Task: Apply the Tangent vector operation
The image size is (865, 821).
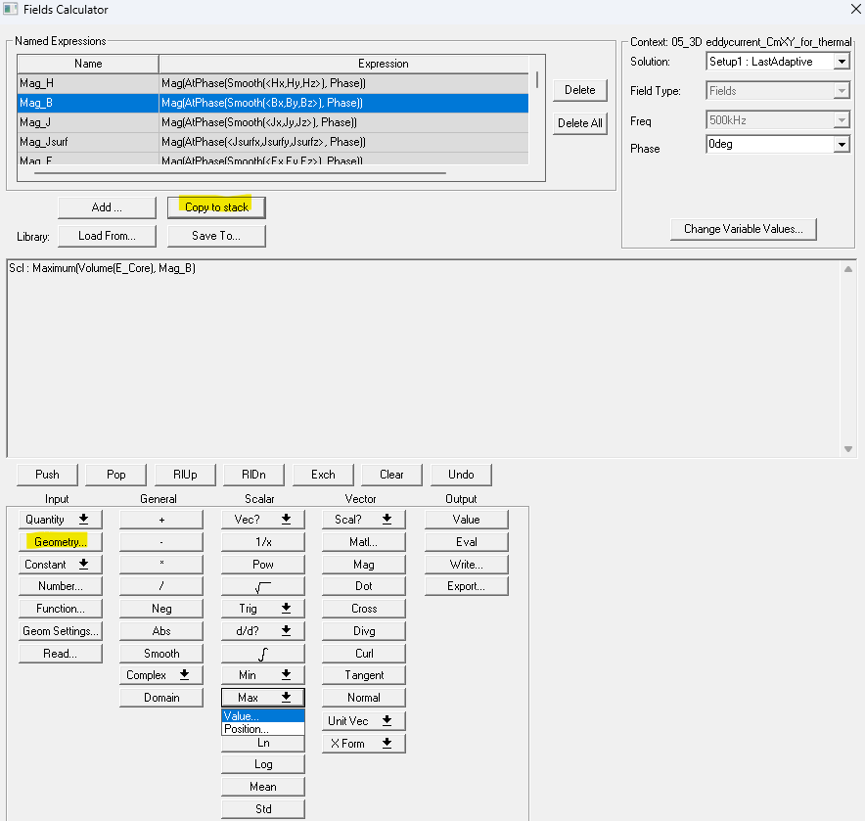Action: point(362,674)
